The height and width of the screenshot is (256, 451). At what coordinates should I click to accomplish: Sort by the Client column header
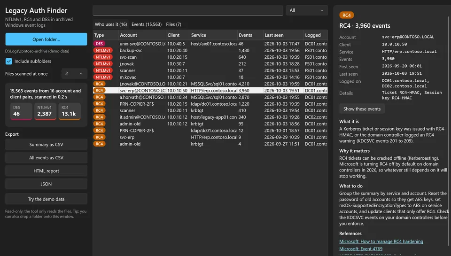pos(178,35)
